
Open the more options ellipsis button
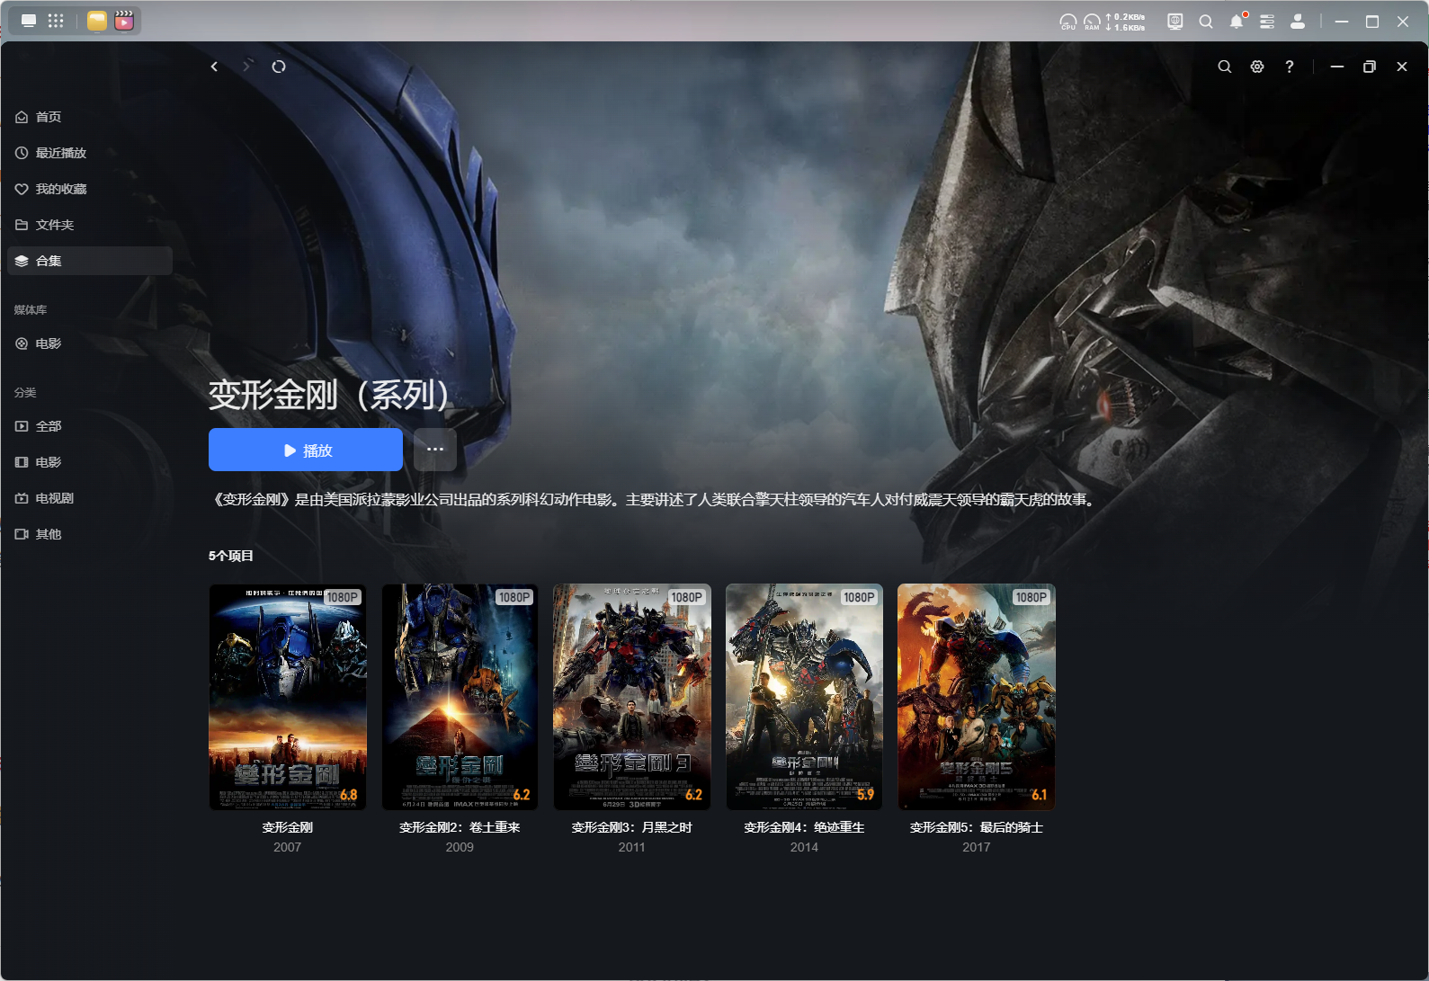coord(435,450)
